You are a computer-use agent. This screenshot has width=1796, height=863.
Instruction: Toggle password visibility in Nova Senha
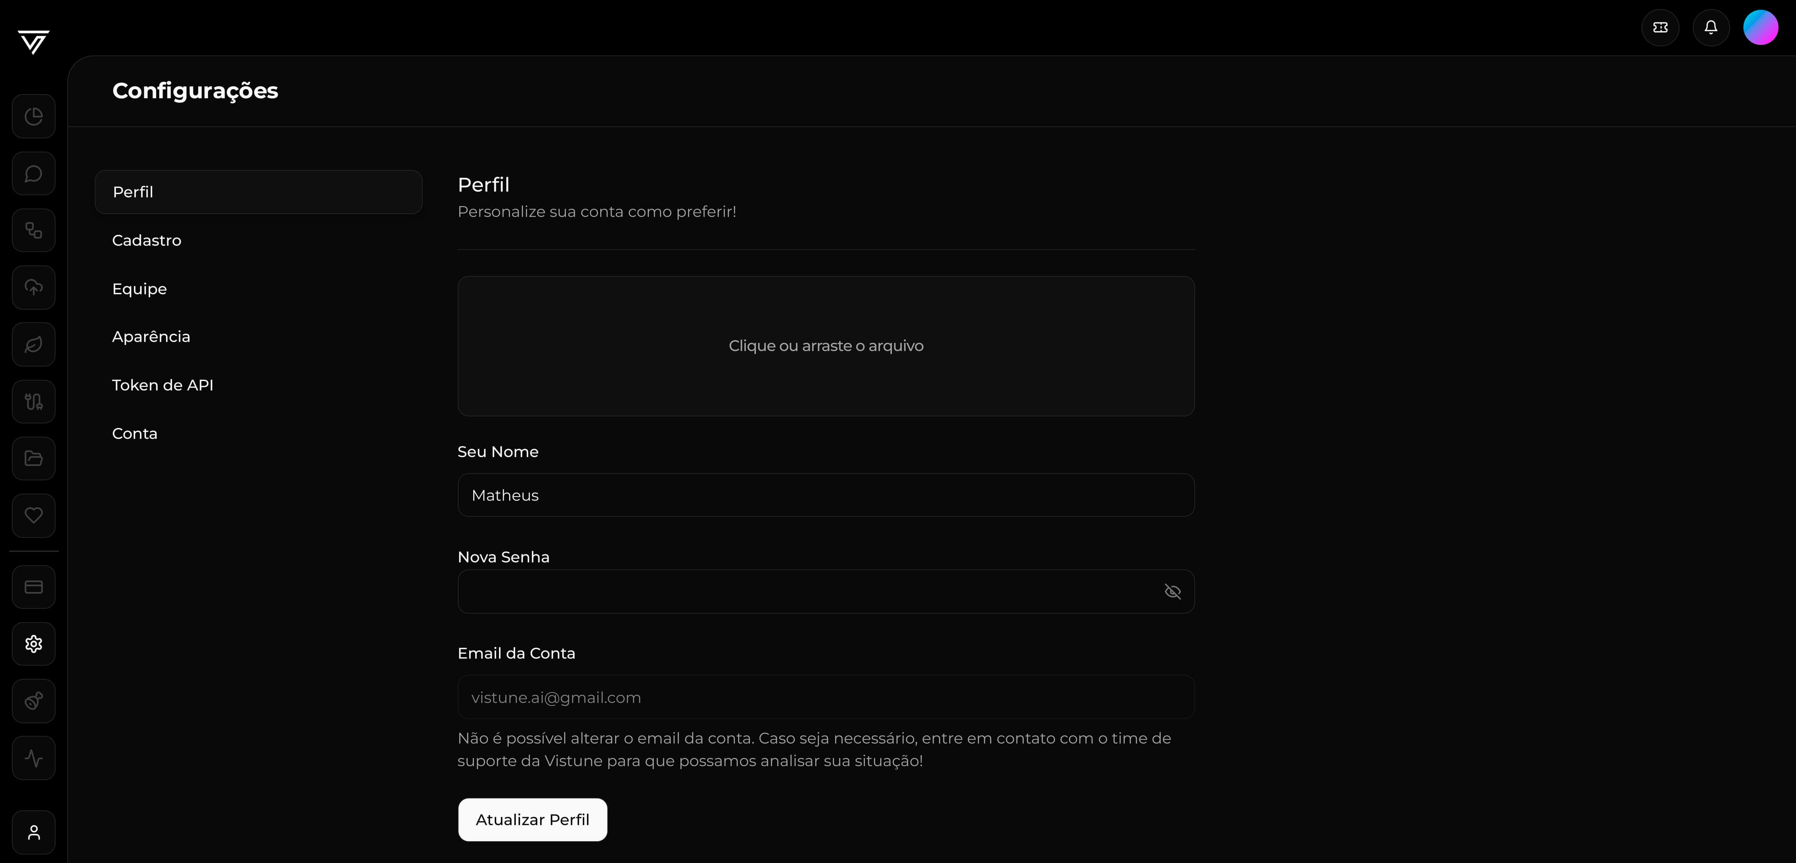pyautogui.click(x=1173, y=592)
